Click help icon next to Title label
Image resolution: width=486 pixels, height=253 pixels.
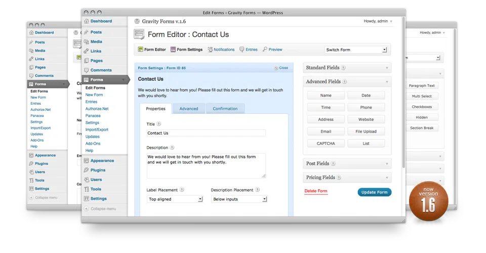click(x=158, y=124)
